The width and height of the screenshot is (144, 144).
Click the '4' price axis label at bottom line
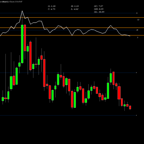click(136, 115)
